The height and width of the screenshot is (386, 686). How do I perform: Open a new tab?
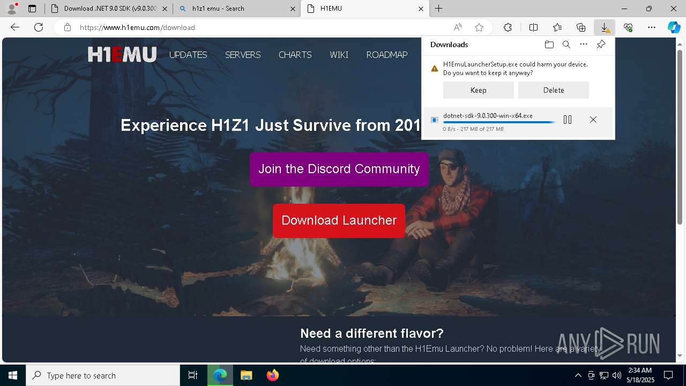click(x=439, y=9)
